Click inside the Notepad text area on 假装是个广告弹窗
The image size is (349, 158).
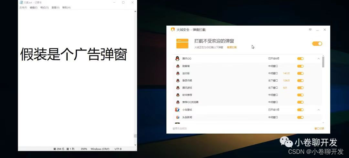[74, 54]
